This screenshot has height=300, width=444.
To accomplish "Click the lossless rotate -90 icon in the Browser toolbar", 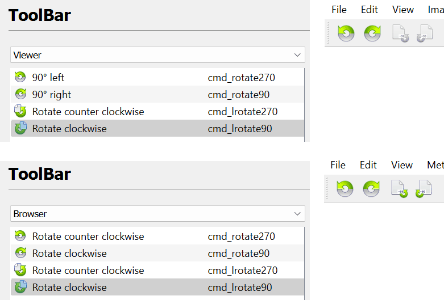I will [x=400, y=188].
